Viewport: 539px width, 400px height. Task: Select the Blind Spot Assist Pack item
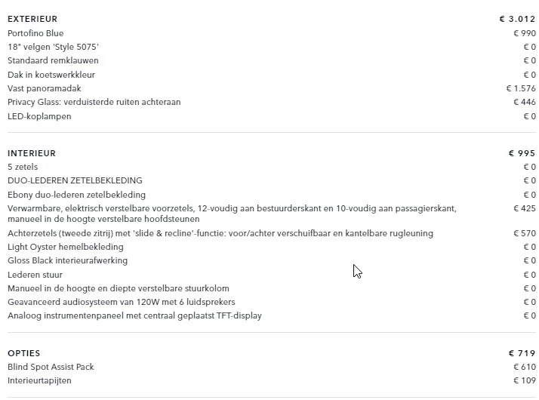point(51,367)
